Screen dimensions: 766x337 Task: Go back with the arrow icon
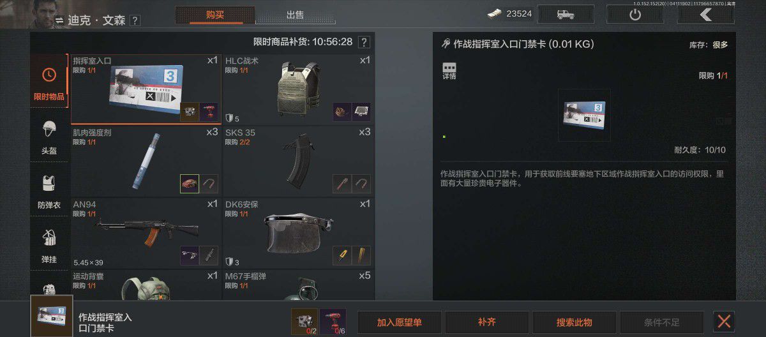[707, 14]
